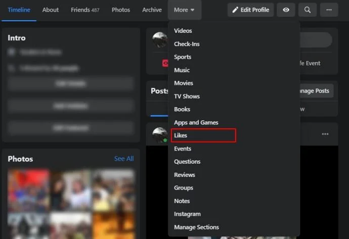Go to the Photos tab
The height and width of the screenshot is (239, 349).
click(x=121, y=10)
